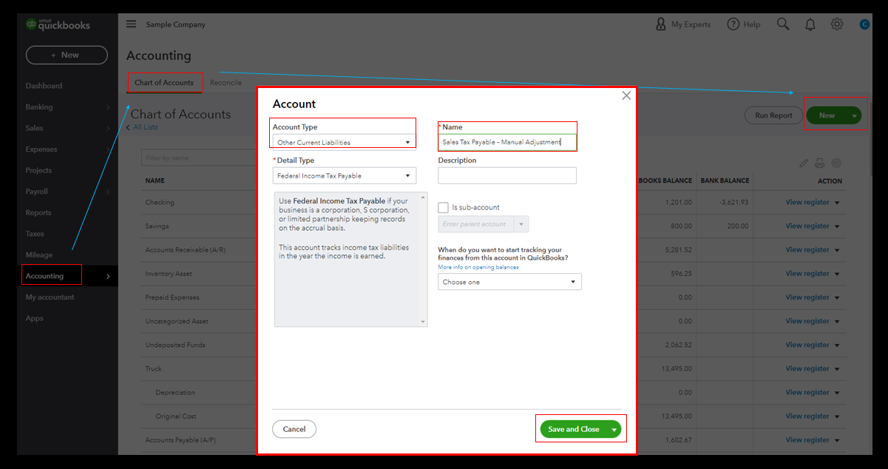Click the BOOKS BALANCE column header
The height and width of the screenshot is (469, 888).
coord(665,180)
